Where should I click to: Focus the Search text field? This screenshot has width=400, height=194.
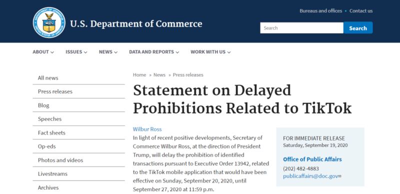coord(302,28)
